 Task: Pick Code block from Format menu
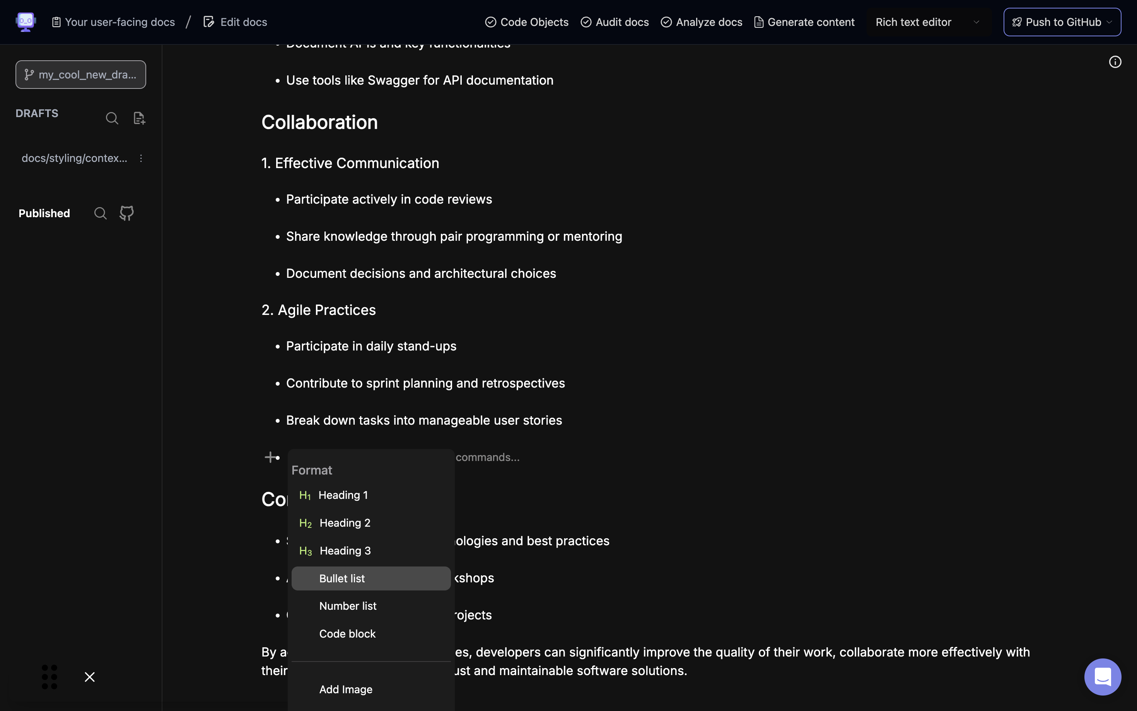[x=347, y=634]
